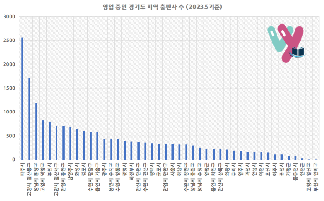Select the y-axis value 3000
The height and width of the screenshot is (201, 324).
coord(9,17)
